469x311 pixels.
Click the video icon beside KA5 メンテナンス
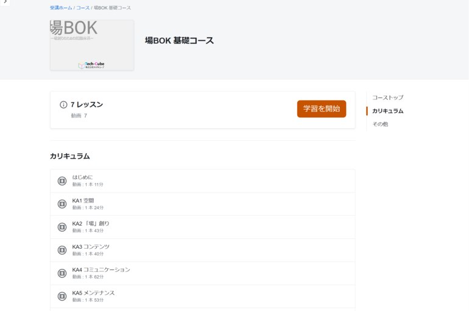[x=62, y=296]
